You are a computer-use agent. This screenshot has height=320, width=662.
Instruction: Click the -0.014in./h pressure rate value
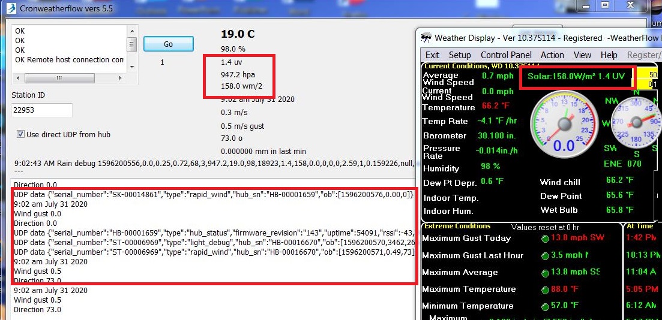point(497,150)
